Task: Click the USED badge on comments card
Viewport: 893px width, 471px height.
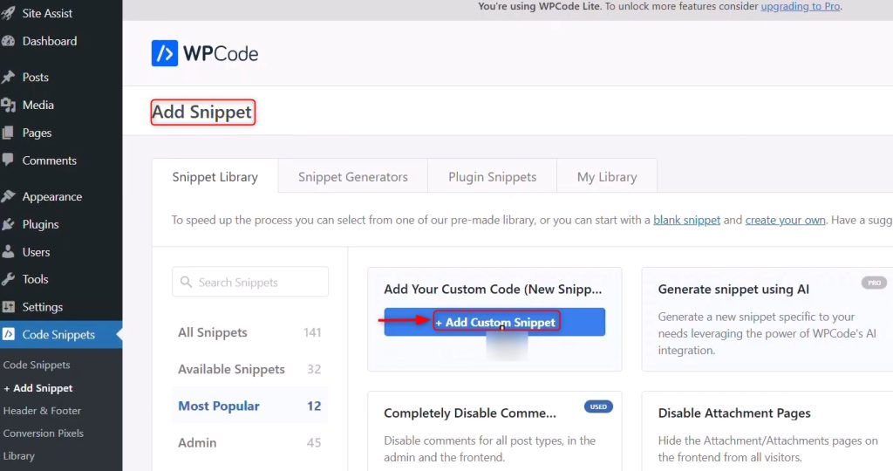Action: coord(598,406)
